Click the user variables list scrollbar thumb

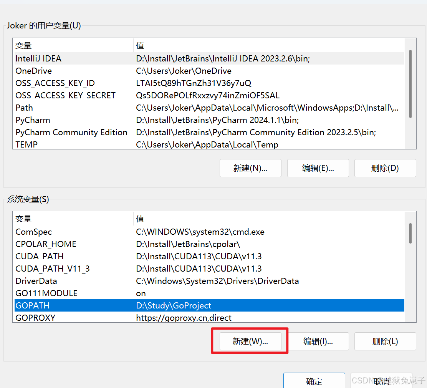pos(410,84)
